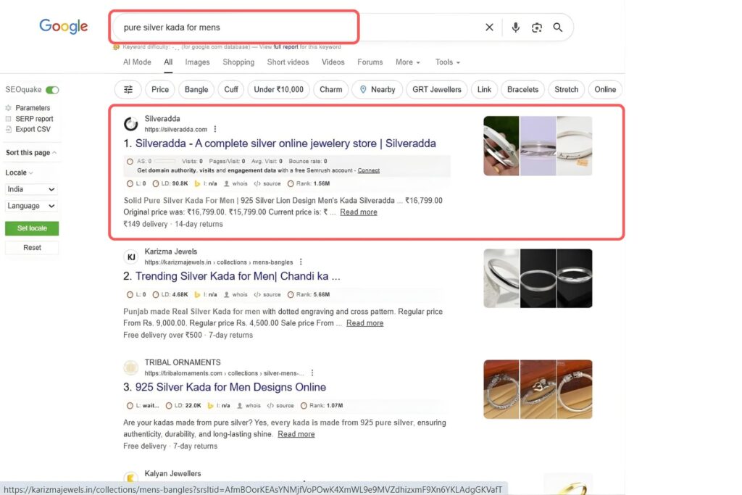Expand the More search options menu
This screenshot has height=495, width=742.
pos(407,62)
